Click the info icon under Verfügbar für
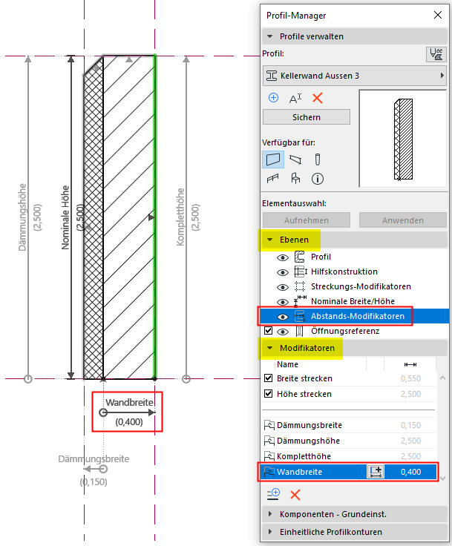The image size is (452, 546). tap(318, 179)
